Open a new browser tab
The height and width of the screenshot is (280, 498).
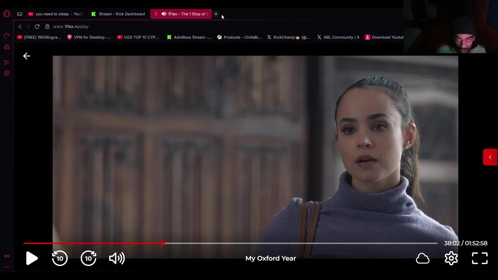pyautogui.click(x=216, y=14)
